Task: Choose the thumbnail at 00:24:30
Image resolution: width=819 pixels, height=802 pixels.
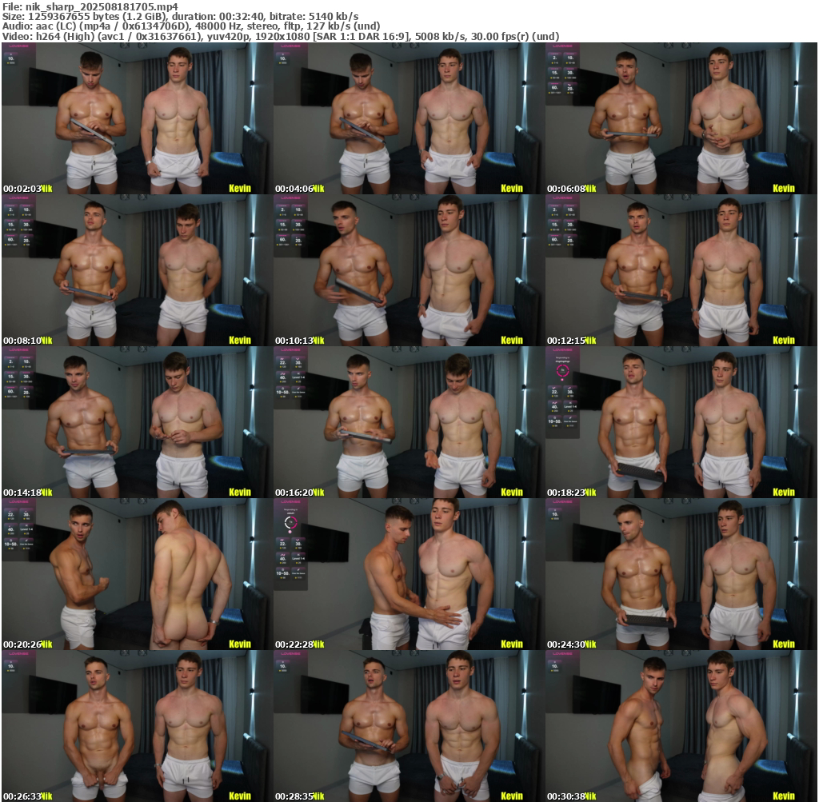Action: click(x=681, y=574)
